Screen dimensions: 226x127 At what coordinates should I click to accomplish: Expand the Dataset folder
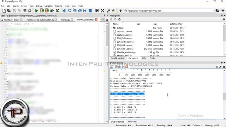[x=111, y=28]
